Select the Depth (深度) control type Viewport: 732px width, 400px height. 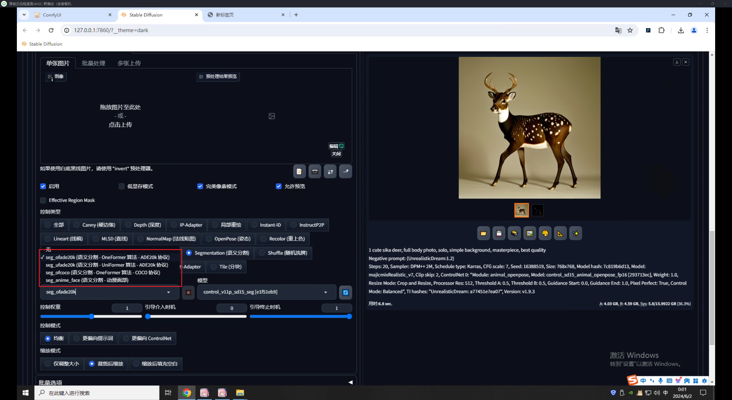click(x=143, y=225)
